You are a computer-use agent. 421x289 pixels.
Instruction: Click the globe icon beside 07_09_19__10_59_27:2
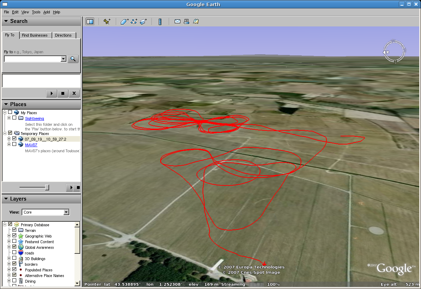tap(21, 139)
